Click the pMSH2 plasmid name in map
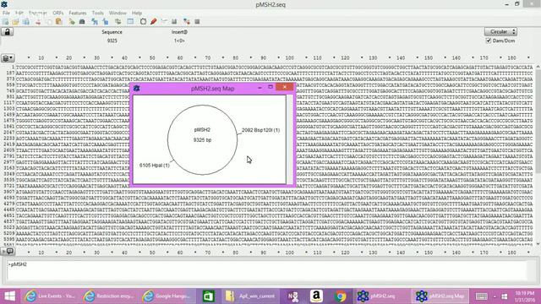Image resolution: width=541 pixels, height=304 pixels. point(202,130)
